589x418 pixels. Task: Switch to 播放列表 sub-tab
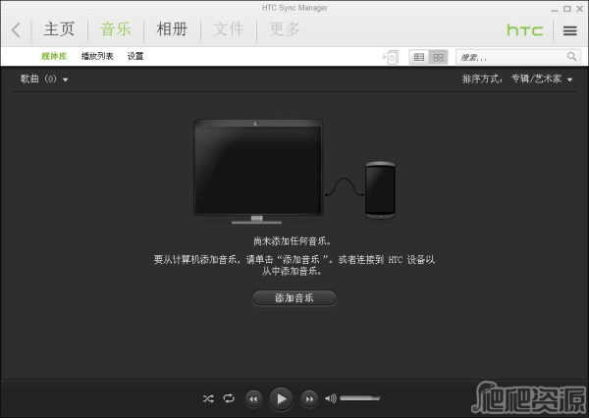[x=97, y=56]
